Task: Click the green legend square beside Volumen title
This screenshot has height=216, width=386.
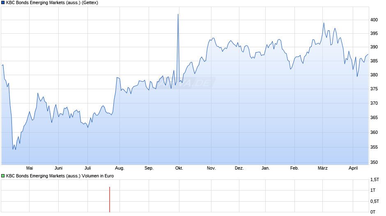Action: click(3, 176)
